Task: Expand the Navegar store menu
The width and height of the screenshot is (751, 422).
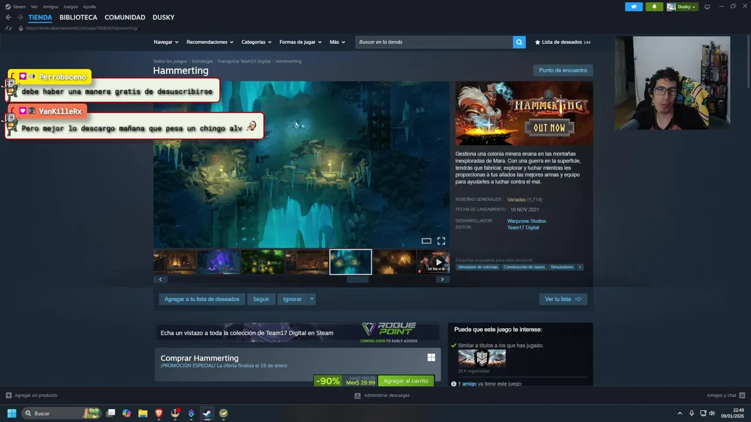Action: click(165, 42)
